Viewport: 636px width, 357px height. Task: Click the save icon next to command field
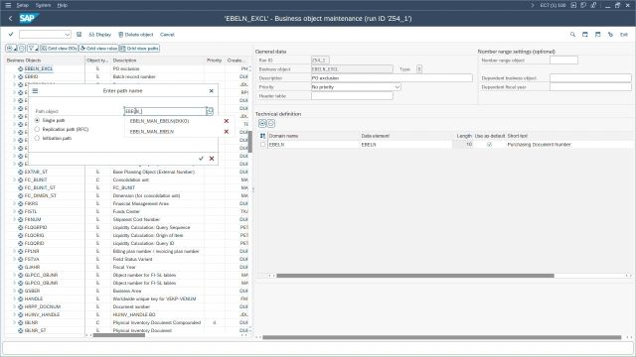point(79,35)
